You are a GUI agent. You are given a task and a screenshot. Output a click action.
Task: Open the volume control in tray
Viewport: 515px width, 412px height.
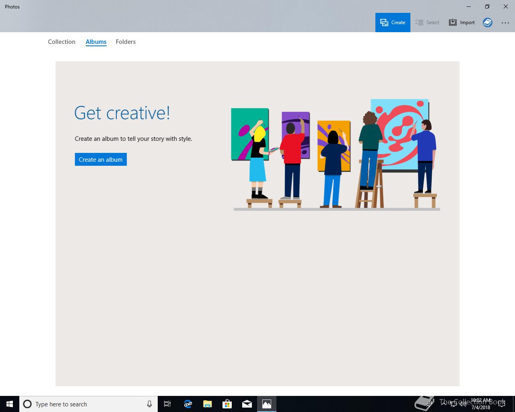pyautogui.click(x=463, y=404)
